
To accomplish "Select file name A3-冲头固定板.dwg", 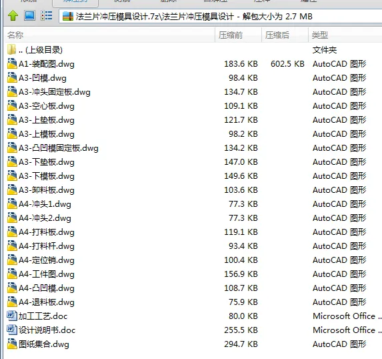I will tap(55, 92).
